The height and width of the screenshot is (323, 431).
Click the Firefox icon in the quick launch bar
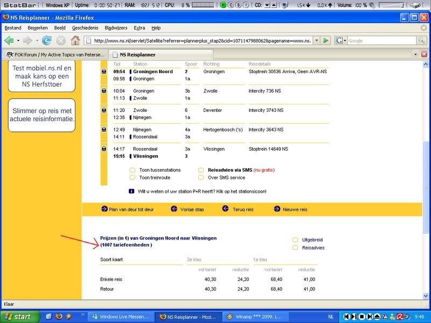pyautogui.click(x=59, y=317)
